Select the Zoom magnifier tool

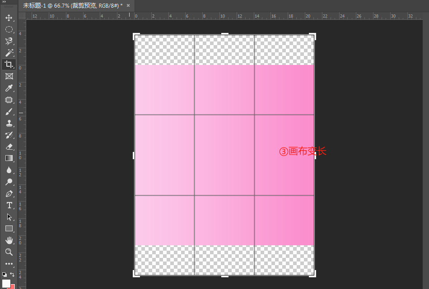click(x=9, y=252)
